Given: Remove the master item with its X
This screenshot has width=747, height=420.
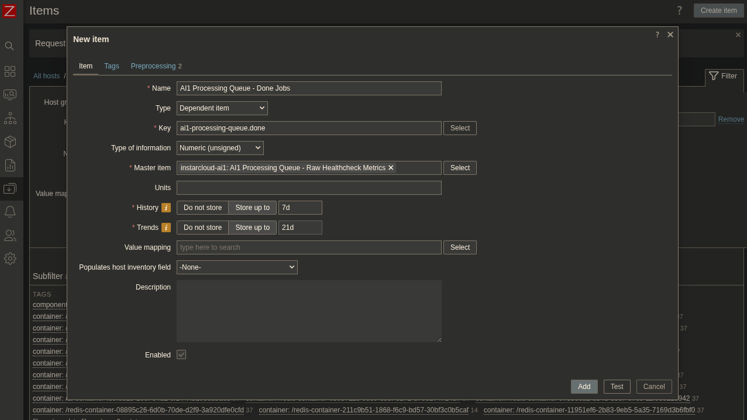Looking at the screenshot, I should point(391,168).
